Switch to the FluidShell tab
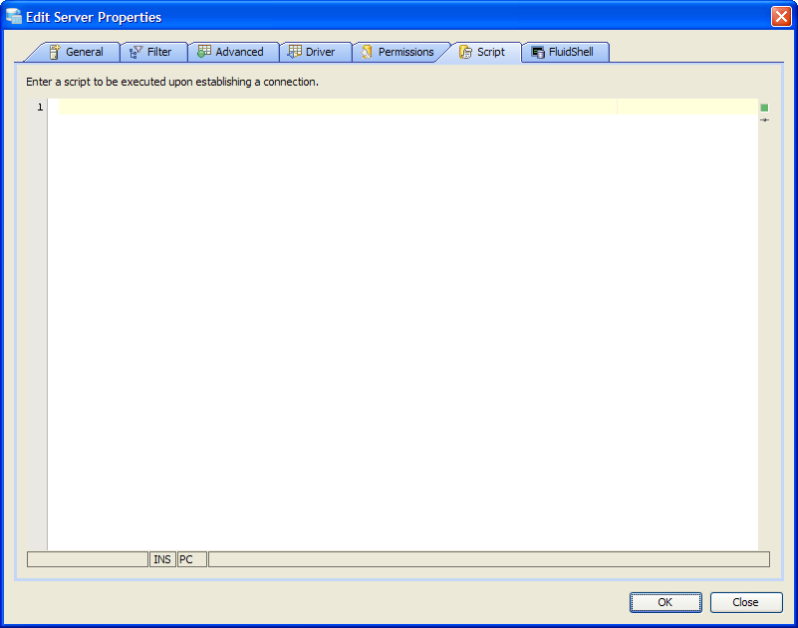The image size is (798, 628). (565, 52)
